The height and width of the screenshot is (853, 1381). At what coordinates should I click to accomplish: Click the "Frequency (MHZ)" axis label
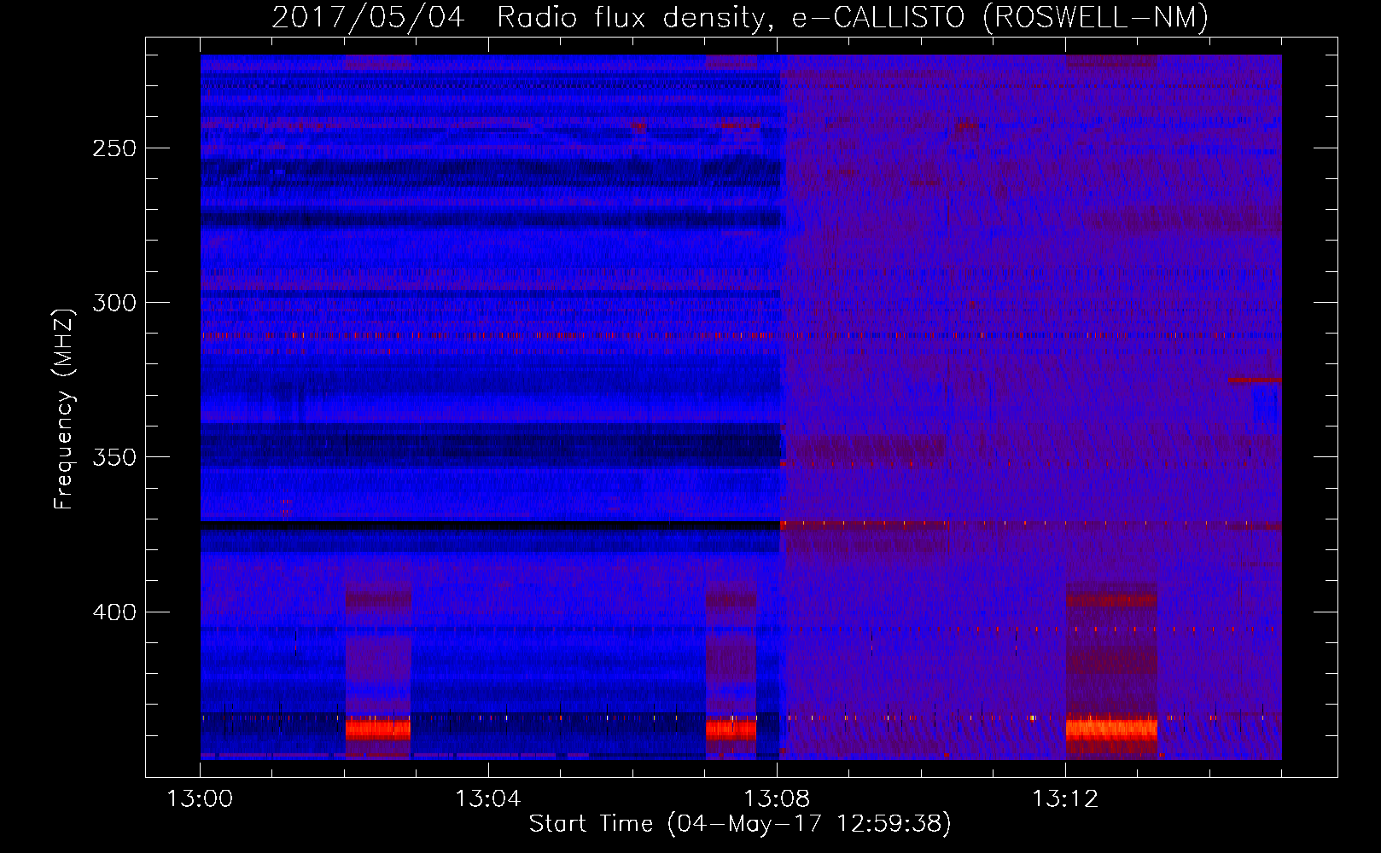point(65,409)
